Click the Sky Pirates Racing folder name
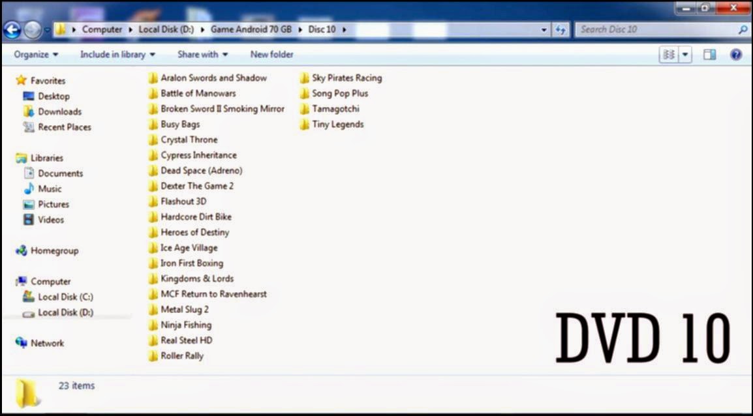 (346, 78)
